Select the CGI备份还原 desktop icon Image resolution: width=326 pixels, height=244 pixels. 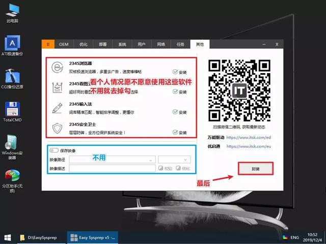pyautogui.click(x=12, y=79)
